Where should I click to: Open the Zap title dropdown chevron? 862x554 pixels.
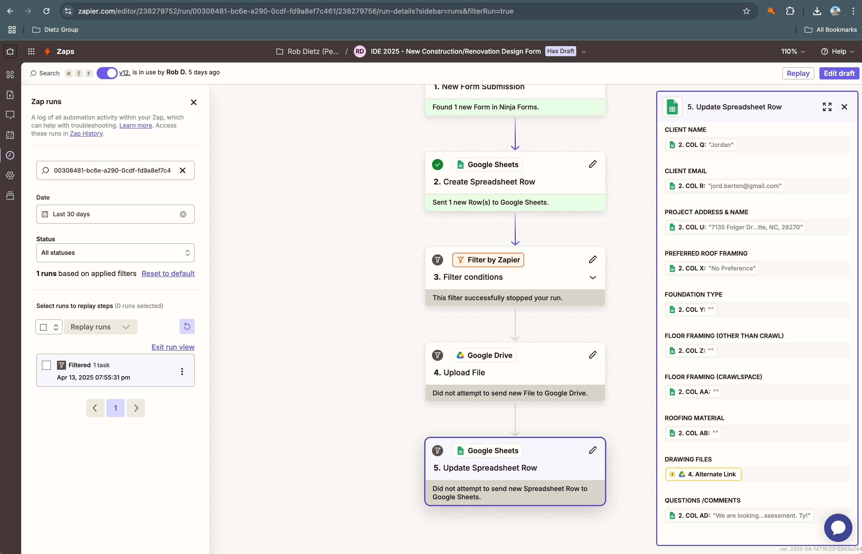(584, 51)
